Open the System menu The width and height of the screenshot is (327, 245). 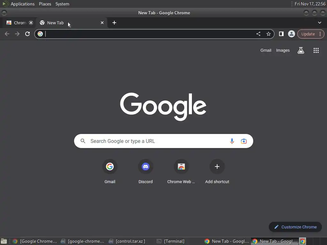pos(62,4)
